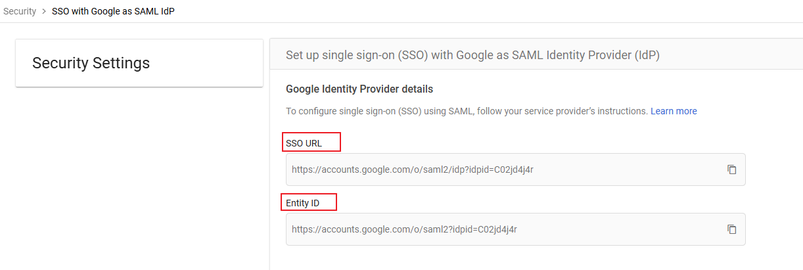Click the Entity ID label

coord(303,203)
